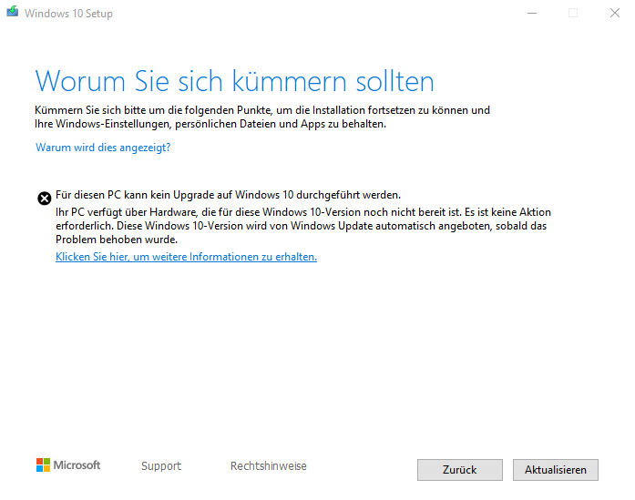
Task: Click the Zurück button
Action: (460, 470)
